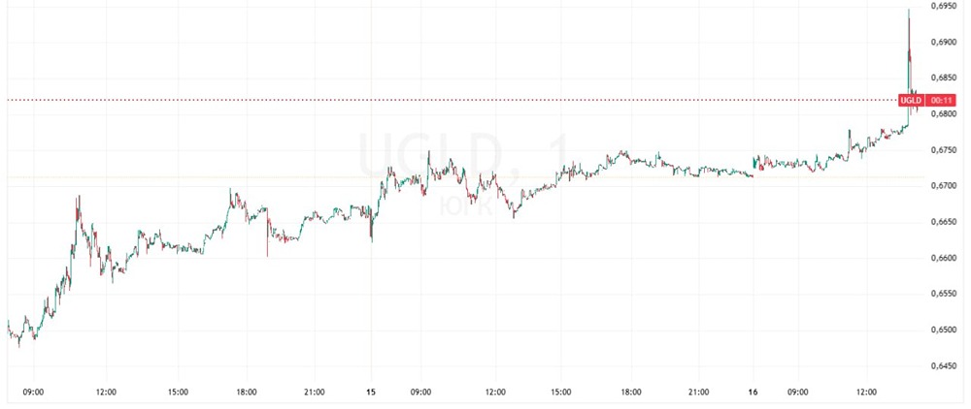The width and height of the screenshot is (971, 409).
Task: Click the 0,6500 price axis label
Action: [x=944, y=330]
